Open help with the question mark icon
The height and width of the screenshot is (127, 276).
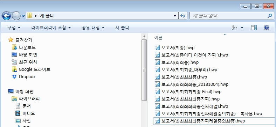coord(267,28)
